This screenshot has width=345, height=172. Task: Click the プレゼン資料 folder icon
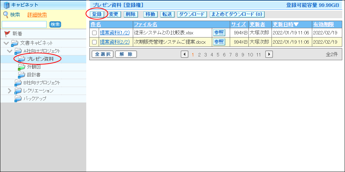click(21, 59)
